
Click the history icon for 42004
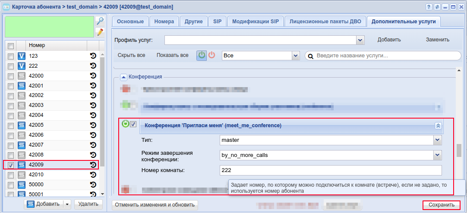pyautogui.click(x=93, y=115)
